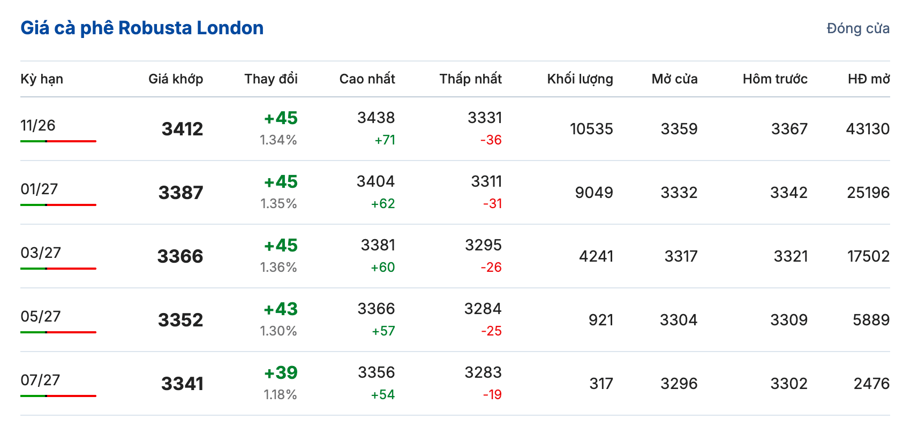Click the Đóng cửa status label

pos(858,28)
